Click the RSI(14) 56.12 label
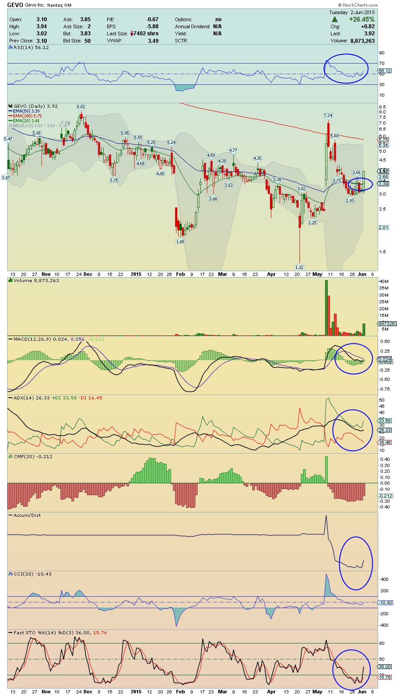This screenshot has width=397, height=696. point(31,47)
